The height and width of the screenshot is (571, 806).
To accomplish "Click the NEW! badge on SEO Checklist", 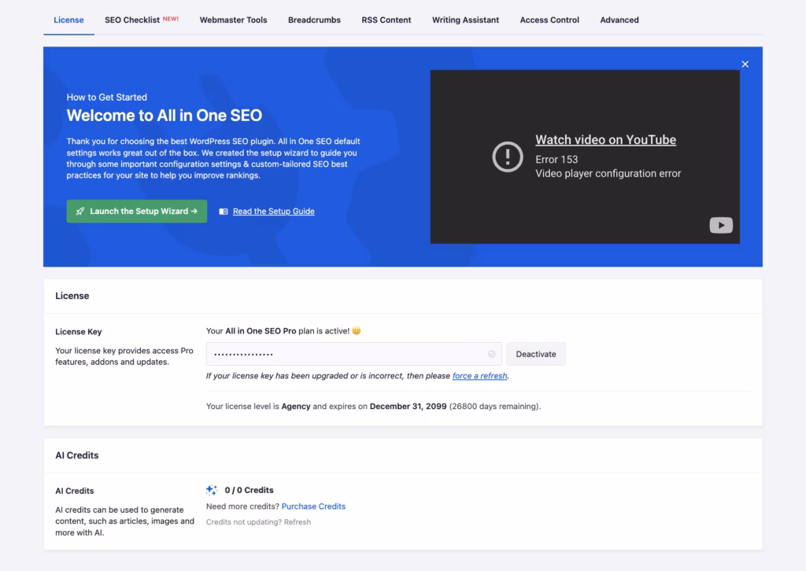I will [x=171, y=19].
